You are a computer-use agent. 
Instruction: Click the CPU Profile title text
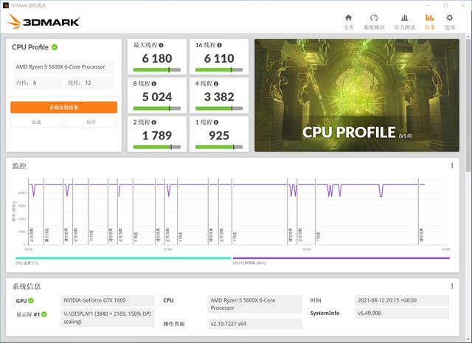30,47
